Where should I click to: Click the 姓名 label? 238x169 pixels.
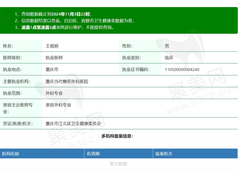pos(8,46)
